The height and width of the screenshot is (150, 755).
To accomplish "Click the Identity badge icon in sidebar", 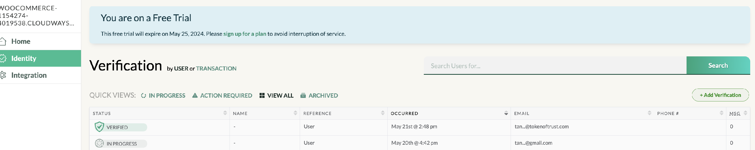I will 3,58.
